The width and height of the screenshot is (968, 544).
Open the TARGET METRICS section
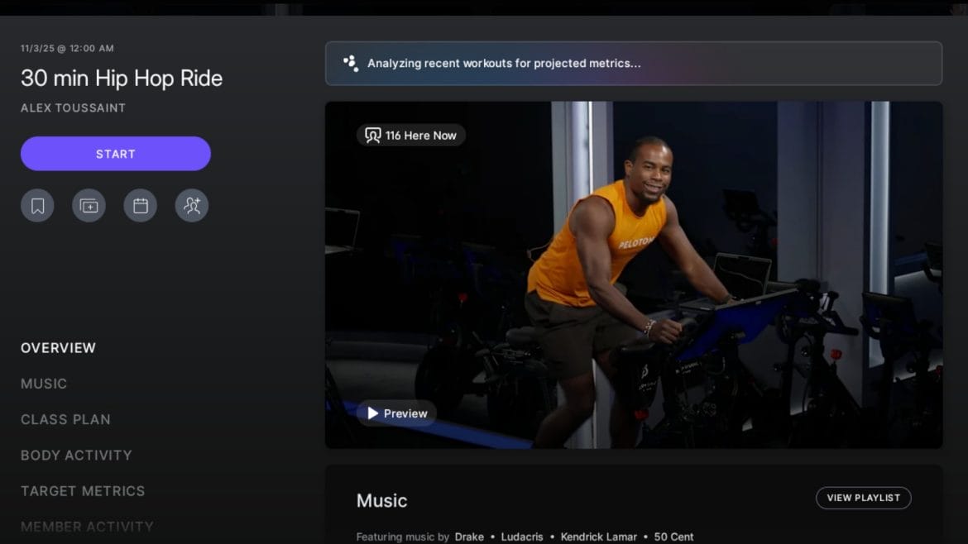point(83,490)
